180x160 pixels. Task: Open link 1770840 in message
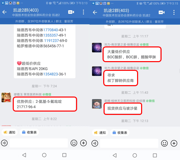51,30
